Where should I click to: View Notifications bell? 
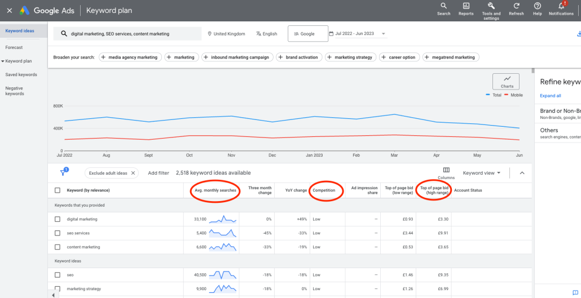pyautogui.click(x=561, y=6)
